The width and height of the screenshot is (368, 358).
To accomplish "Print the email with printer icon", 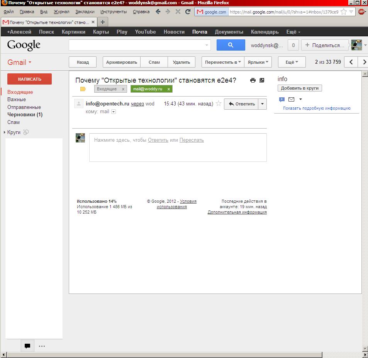I will (x=253, y=80).
